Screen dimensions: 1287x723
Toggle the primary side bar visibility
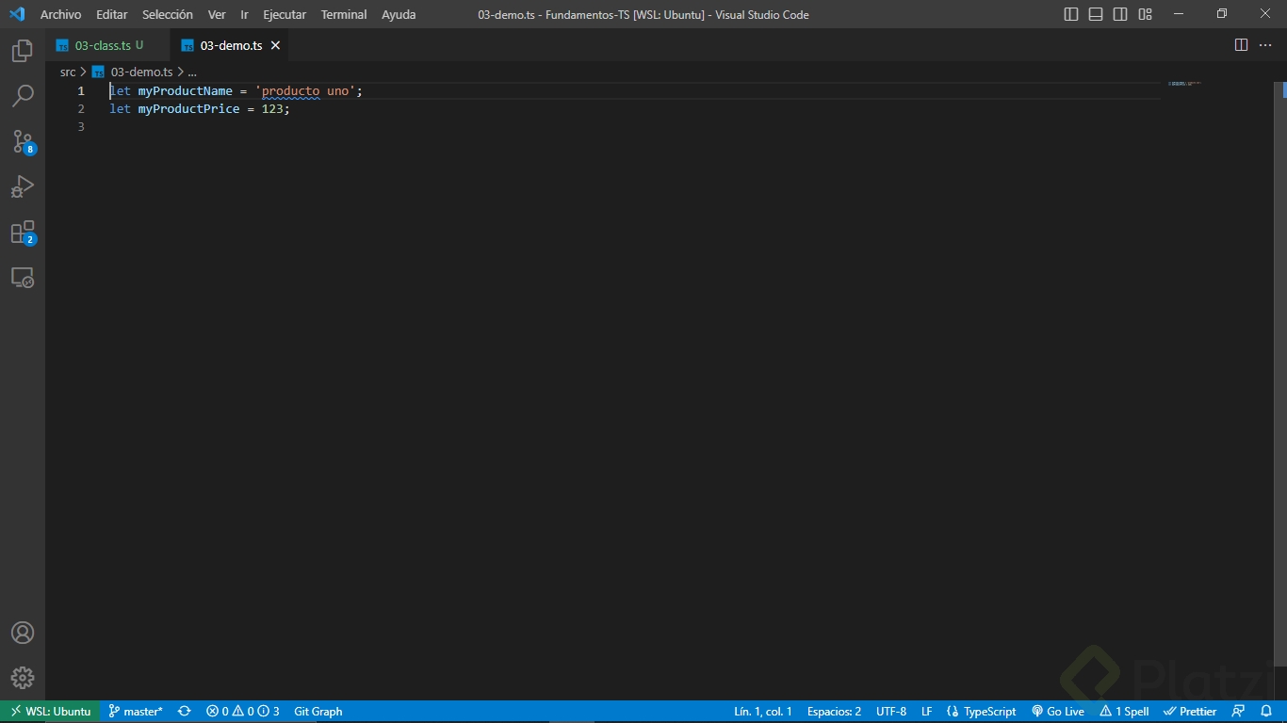[1071, 14]
